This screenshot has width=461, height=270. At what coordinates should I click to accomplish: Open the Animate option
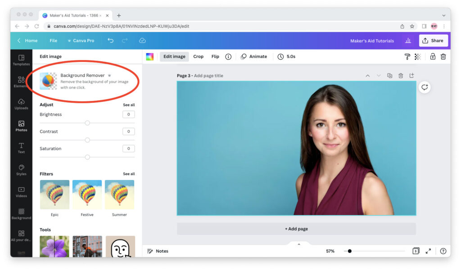254,57
